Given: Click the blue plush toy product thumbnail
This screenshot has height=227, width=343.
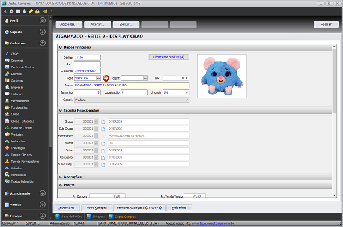Looking at the screenshot, I should coord(222,76).
